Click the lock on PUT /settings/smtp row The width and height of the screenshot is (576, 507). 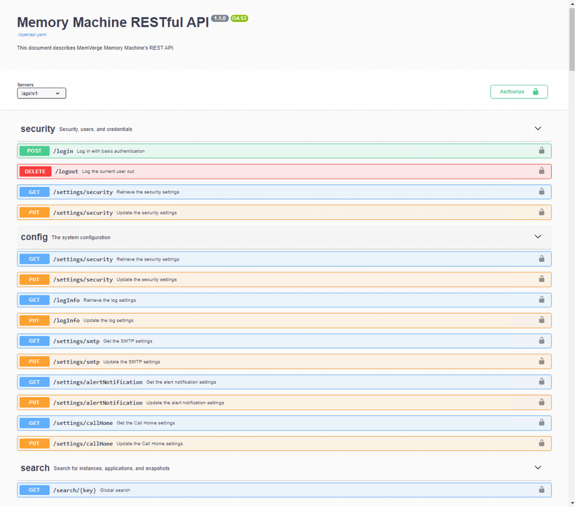(541, 361)
